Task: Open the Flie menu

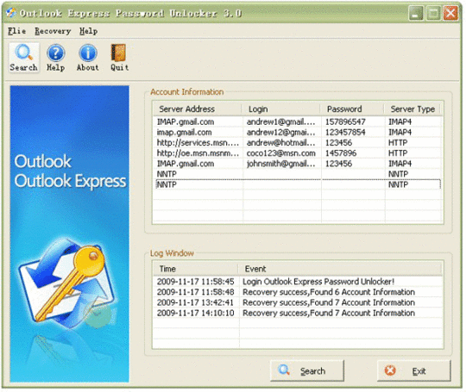Action: tap(16, 31)
